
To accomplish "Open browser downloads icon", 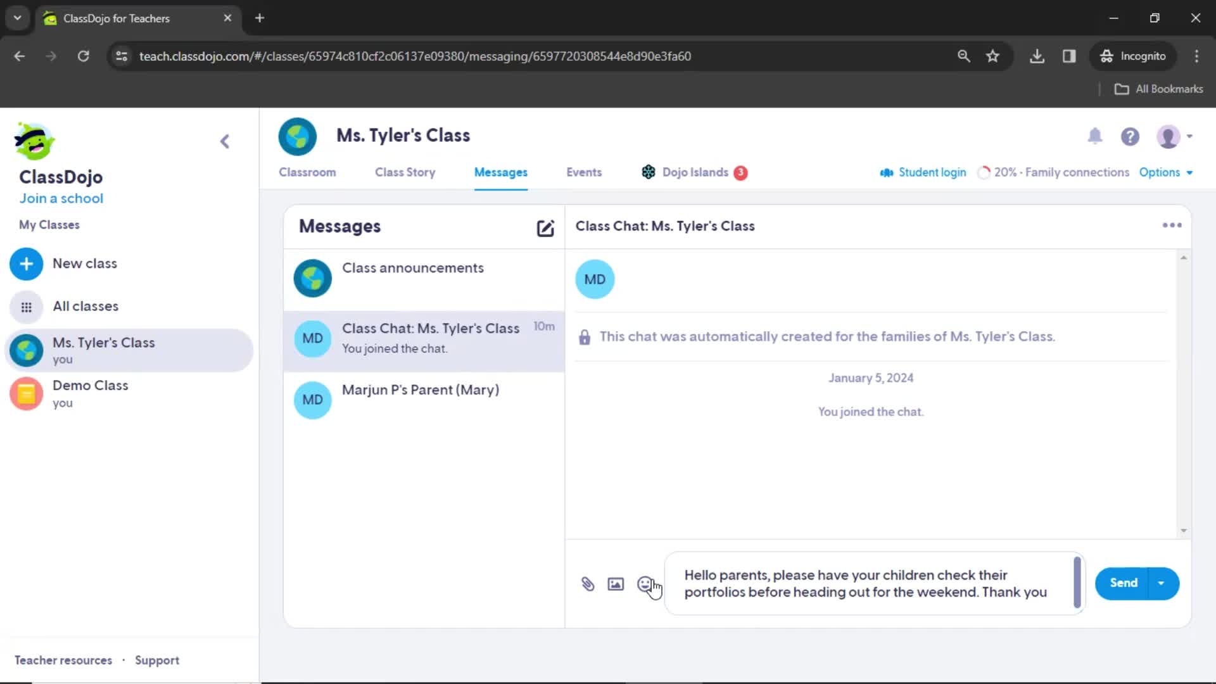I will pos(1037,56).
